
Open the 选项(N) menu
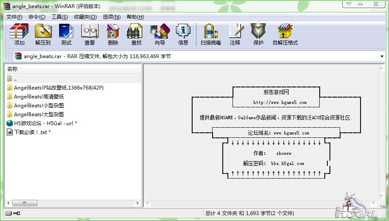112,17
